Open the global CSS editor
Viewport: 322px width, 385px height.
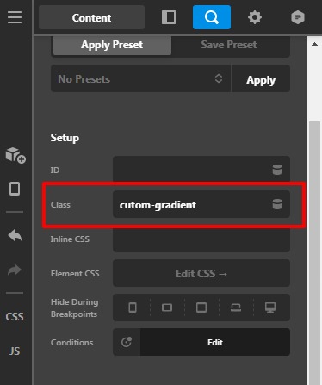(x=15, y=316)
